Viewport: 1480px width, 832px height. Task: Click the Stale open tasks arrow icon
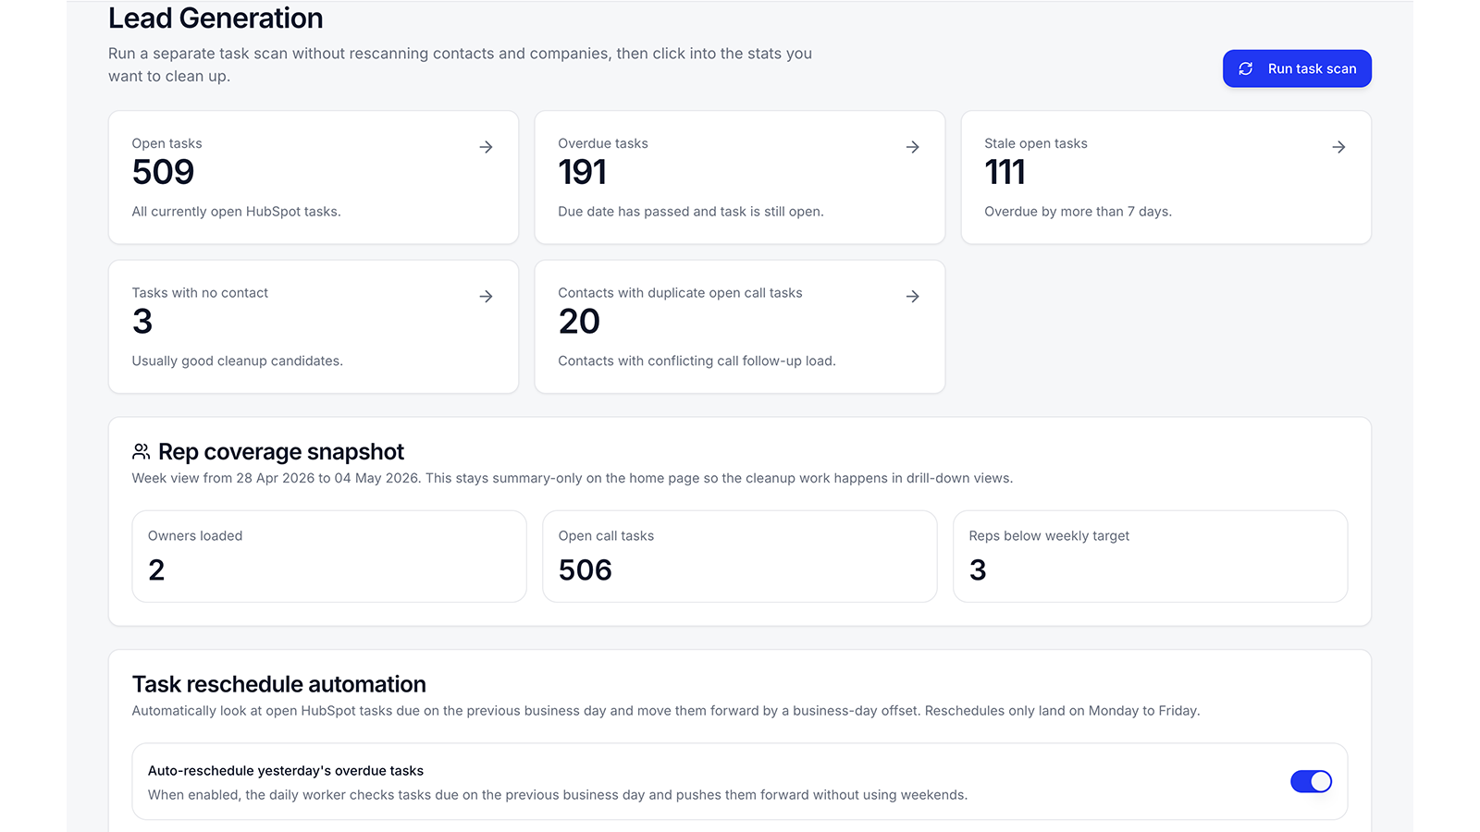point(1338,147)
